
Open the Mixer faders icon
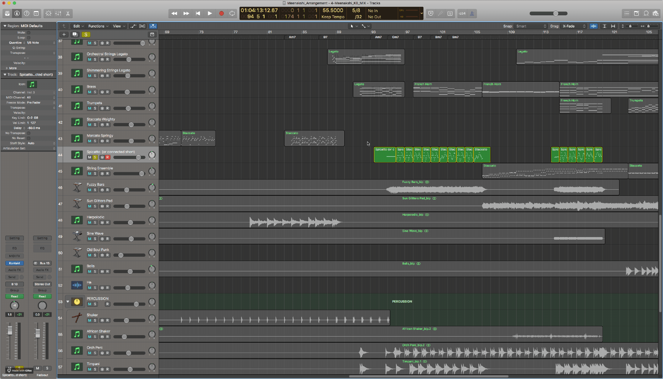point(58,14)
